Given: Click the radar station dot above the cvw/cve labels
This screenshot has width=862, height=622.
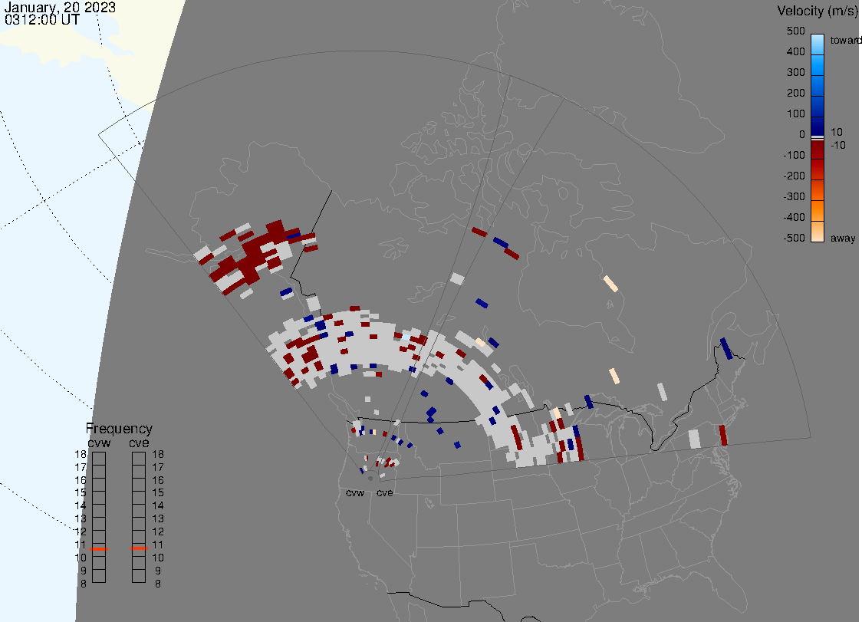Looking at the screenshot, I should tap(370, 479).
